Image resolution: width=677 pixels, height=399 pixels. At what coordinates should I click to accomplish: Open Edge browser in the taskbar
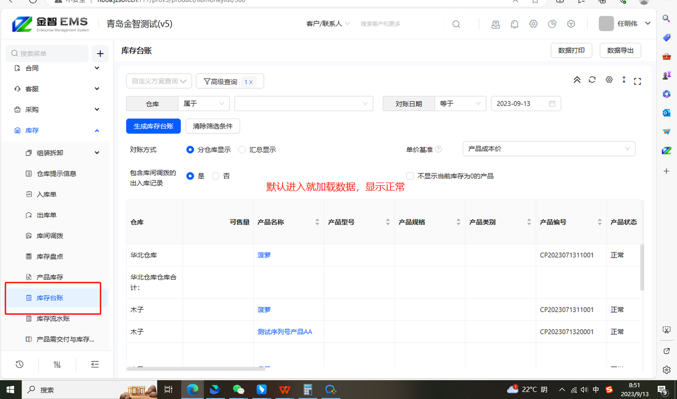click(193, 389)
